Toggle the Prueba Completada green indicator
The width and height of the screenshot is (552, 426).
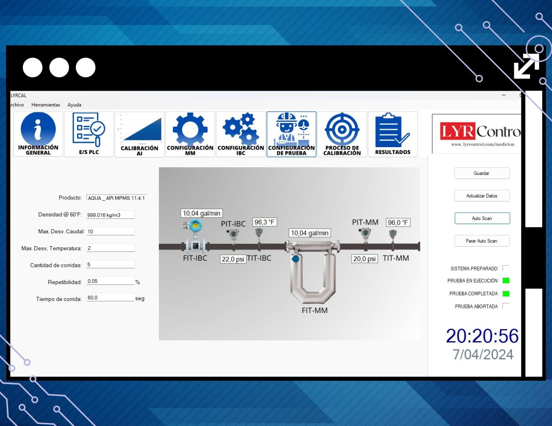point(506,293)
